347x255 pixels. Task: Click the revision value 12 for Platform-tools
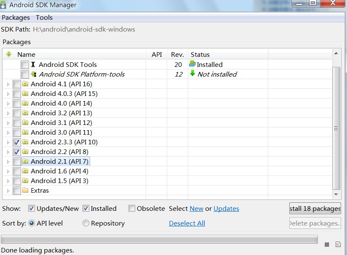pyautogui.click(x=179, y=74)
